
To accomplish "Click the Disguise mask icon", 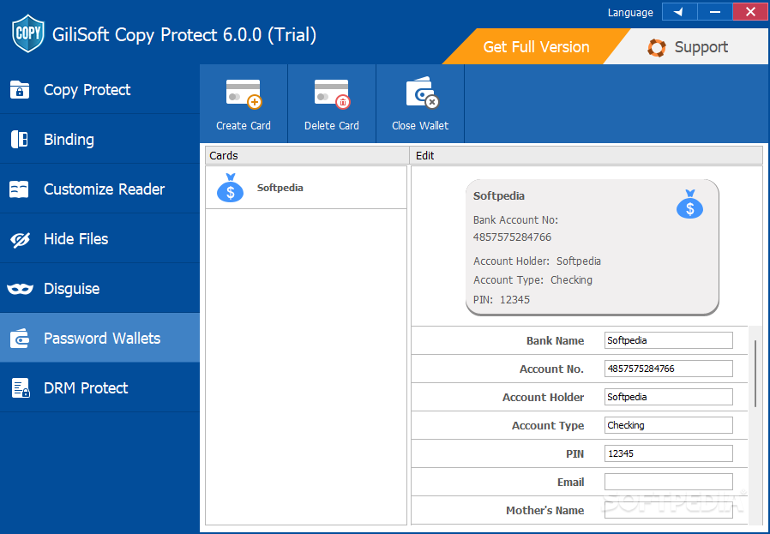I will coord(20,289).
